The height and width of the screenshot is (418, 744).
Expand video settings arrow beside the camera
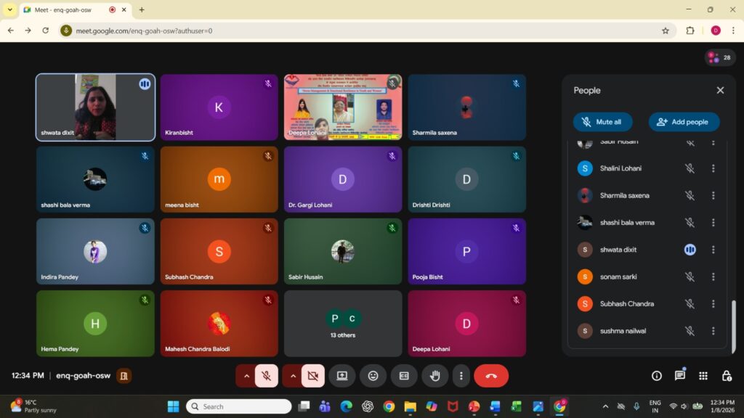[293, 376]
